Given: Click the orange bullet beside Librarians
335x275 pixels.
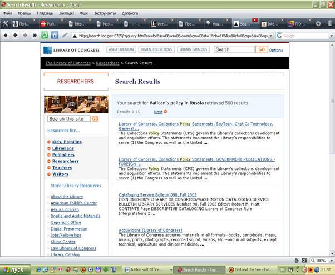Looking at the screenshot, I should tap(49, 148).
